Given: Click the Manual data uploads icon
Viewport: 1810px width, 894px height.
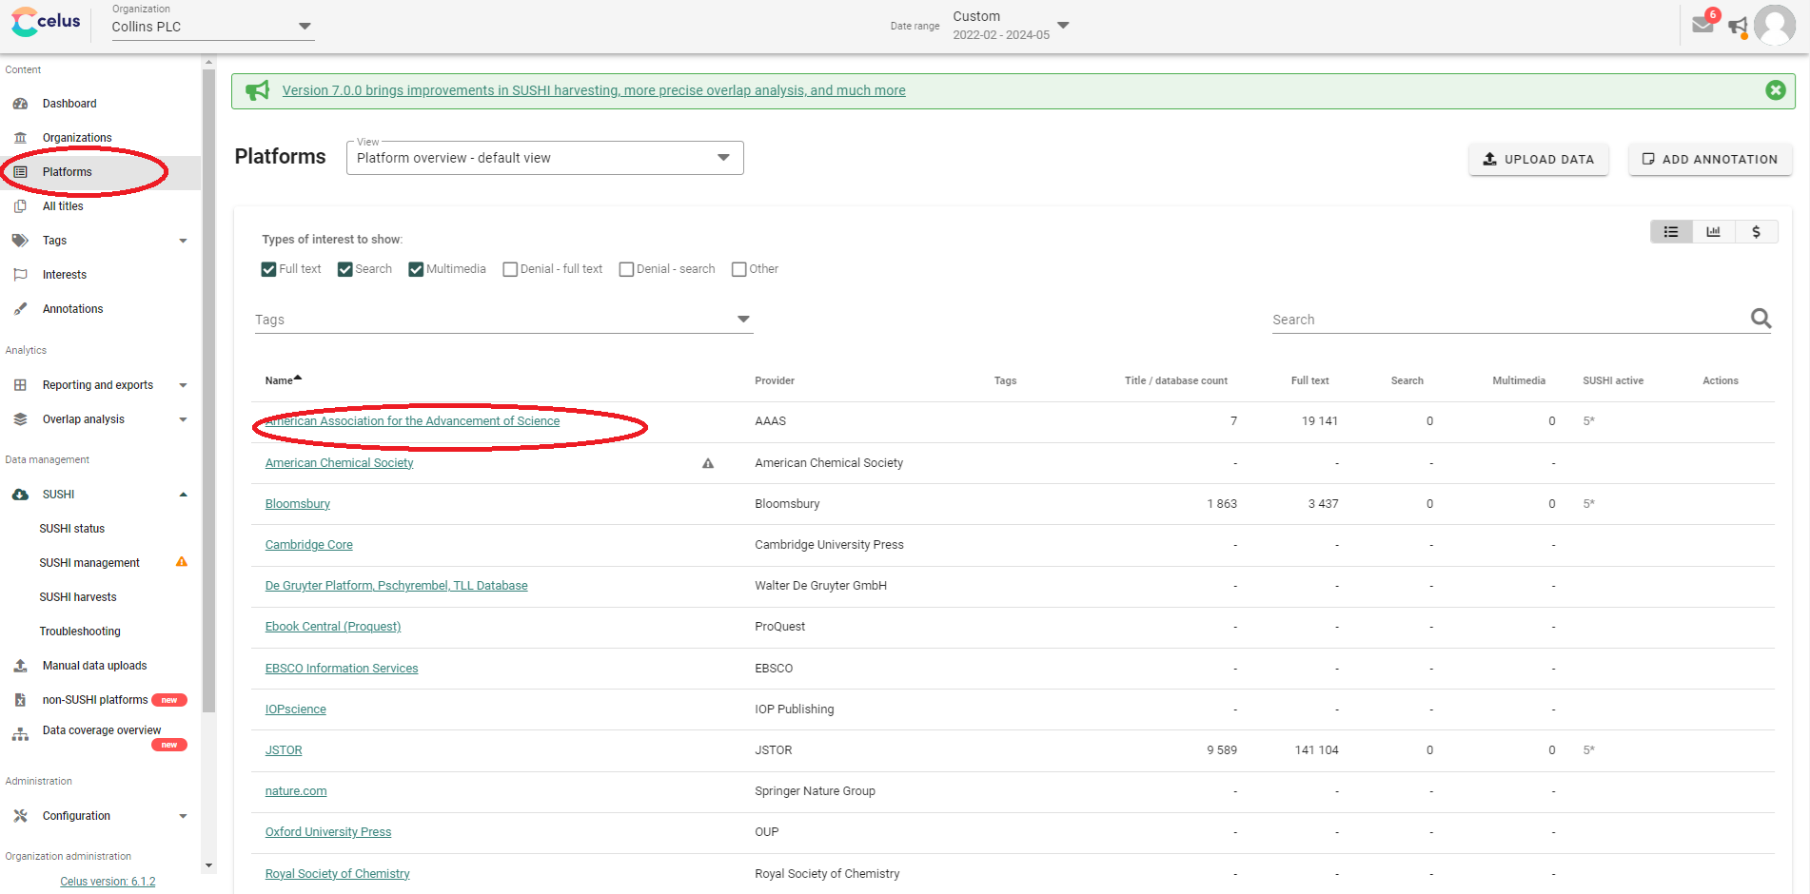Looking at the screenshot, I should pos(20,666).
